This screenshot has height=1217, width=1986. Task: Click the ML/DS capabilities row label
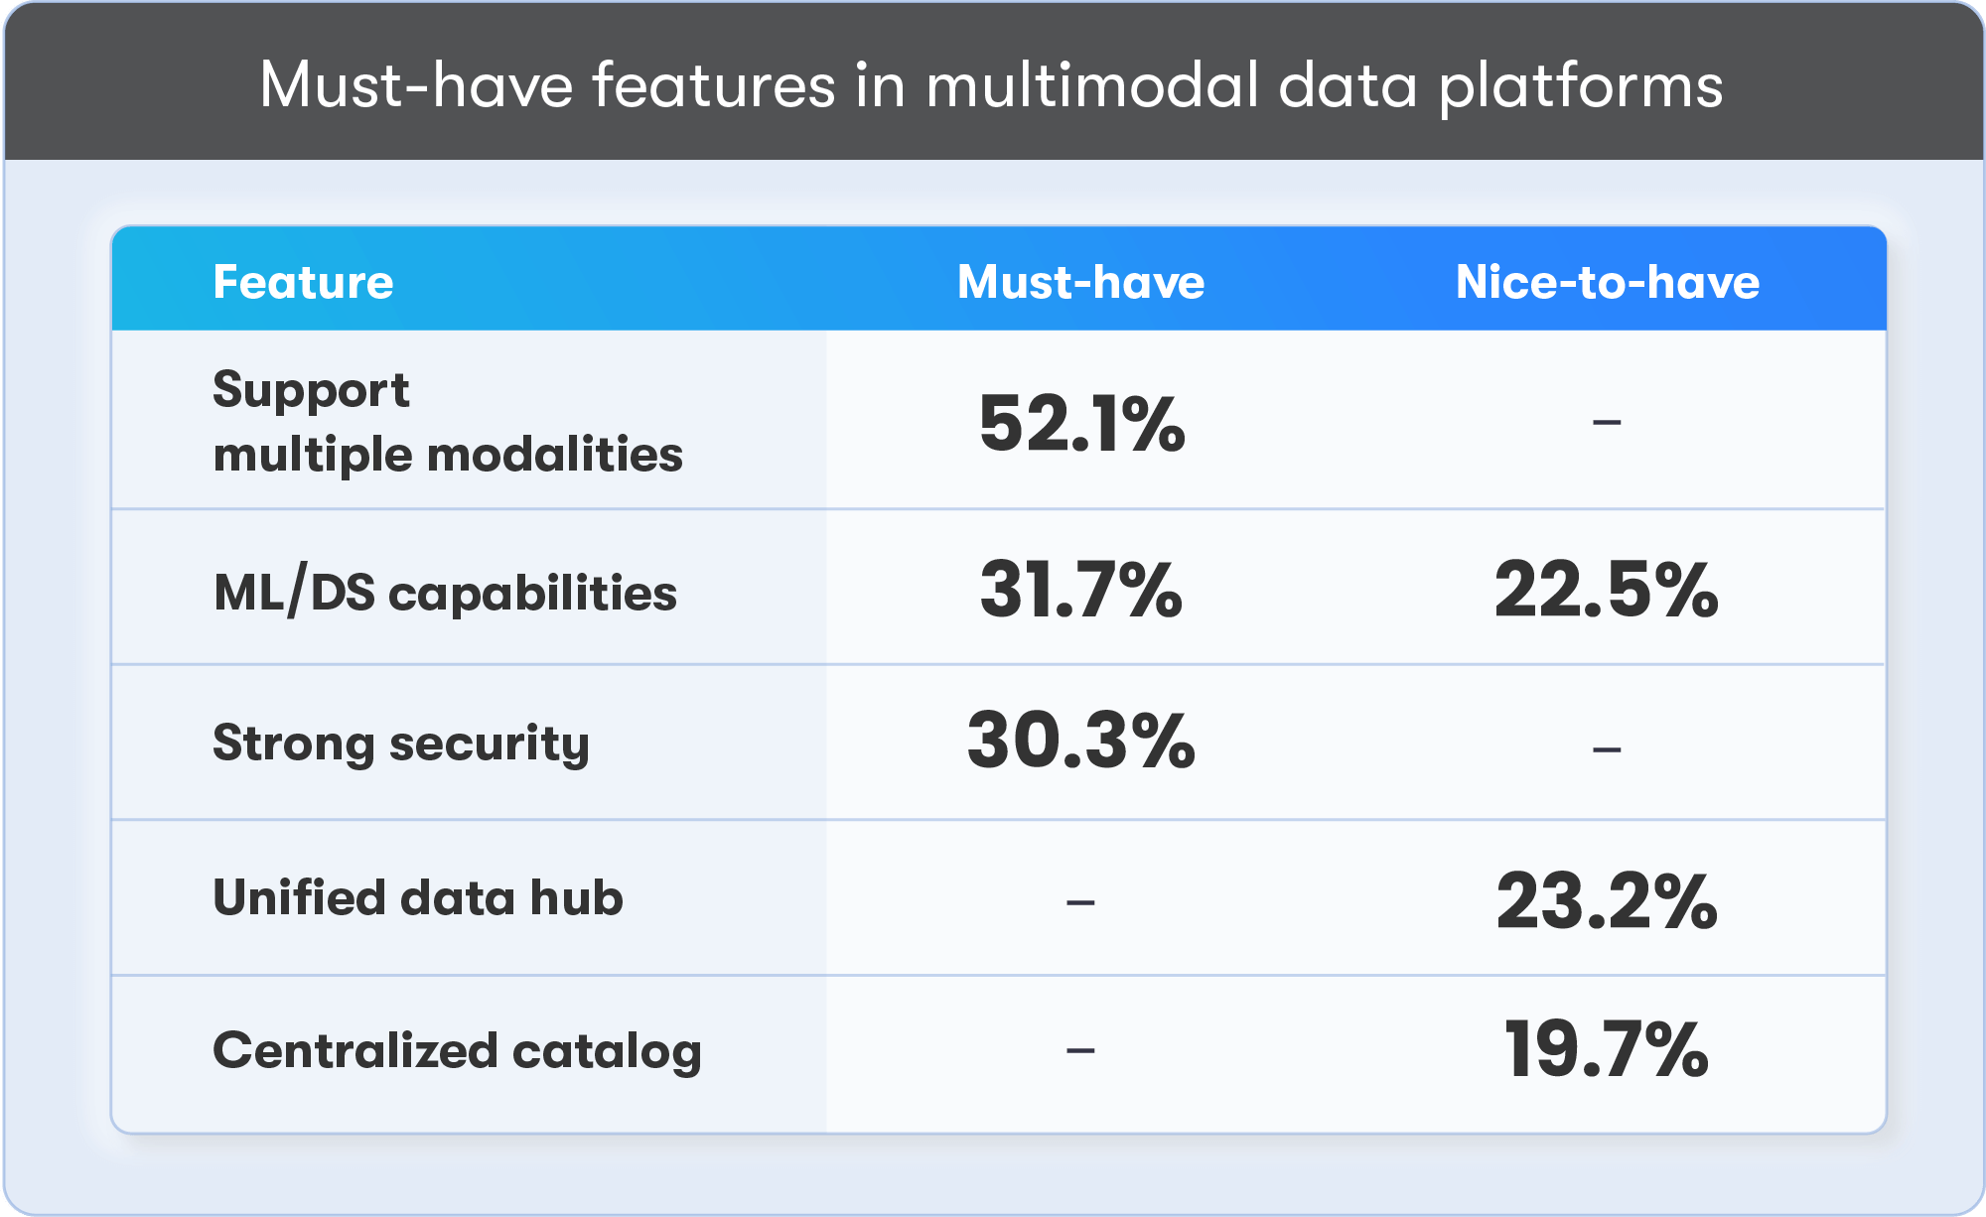point(445,593)
